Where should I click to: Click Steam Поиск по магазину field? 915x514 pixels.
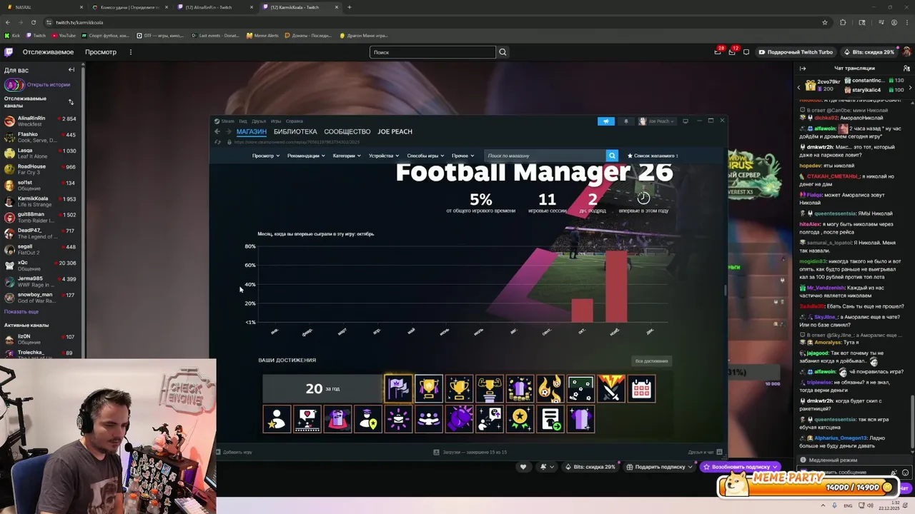click(x=545, y=156)
